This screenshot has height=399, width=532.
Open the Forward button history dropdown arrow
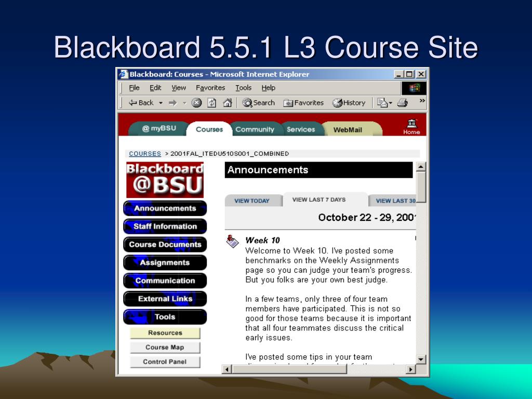[x=184, y=102]
